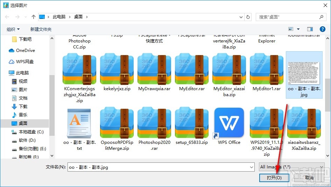Image resolution: width=331 pixels, height=187 pixels.
Task: Select MyDrawqxia.rar archive
Action: click(x=154, y=72)
